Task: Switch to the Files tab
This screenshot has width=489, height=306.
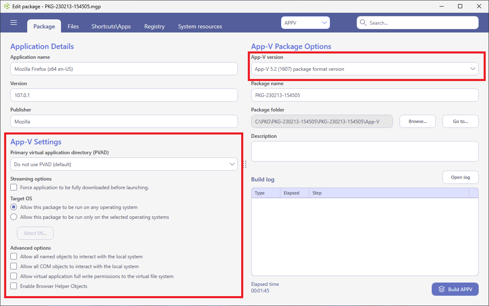Action: (73, 26)
